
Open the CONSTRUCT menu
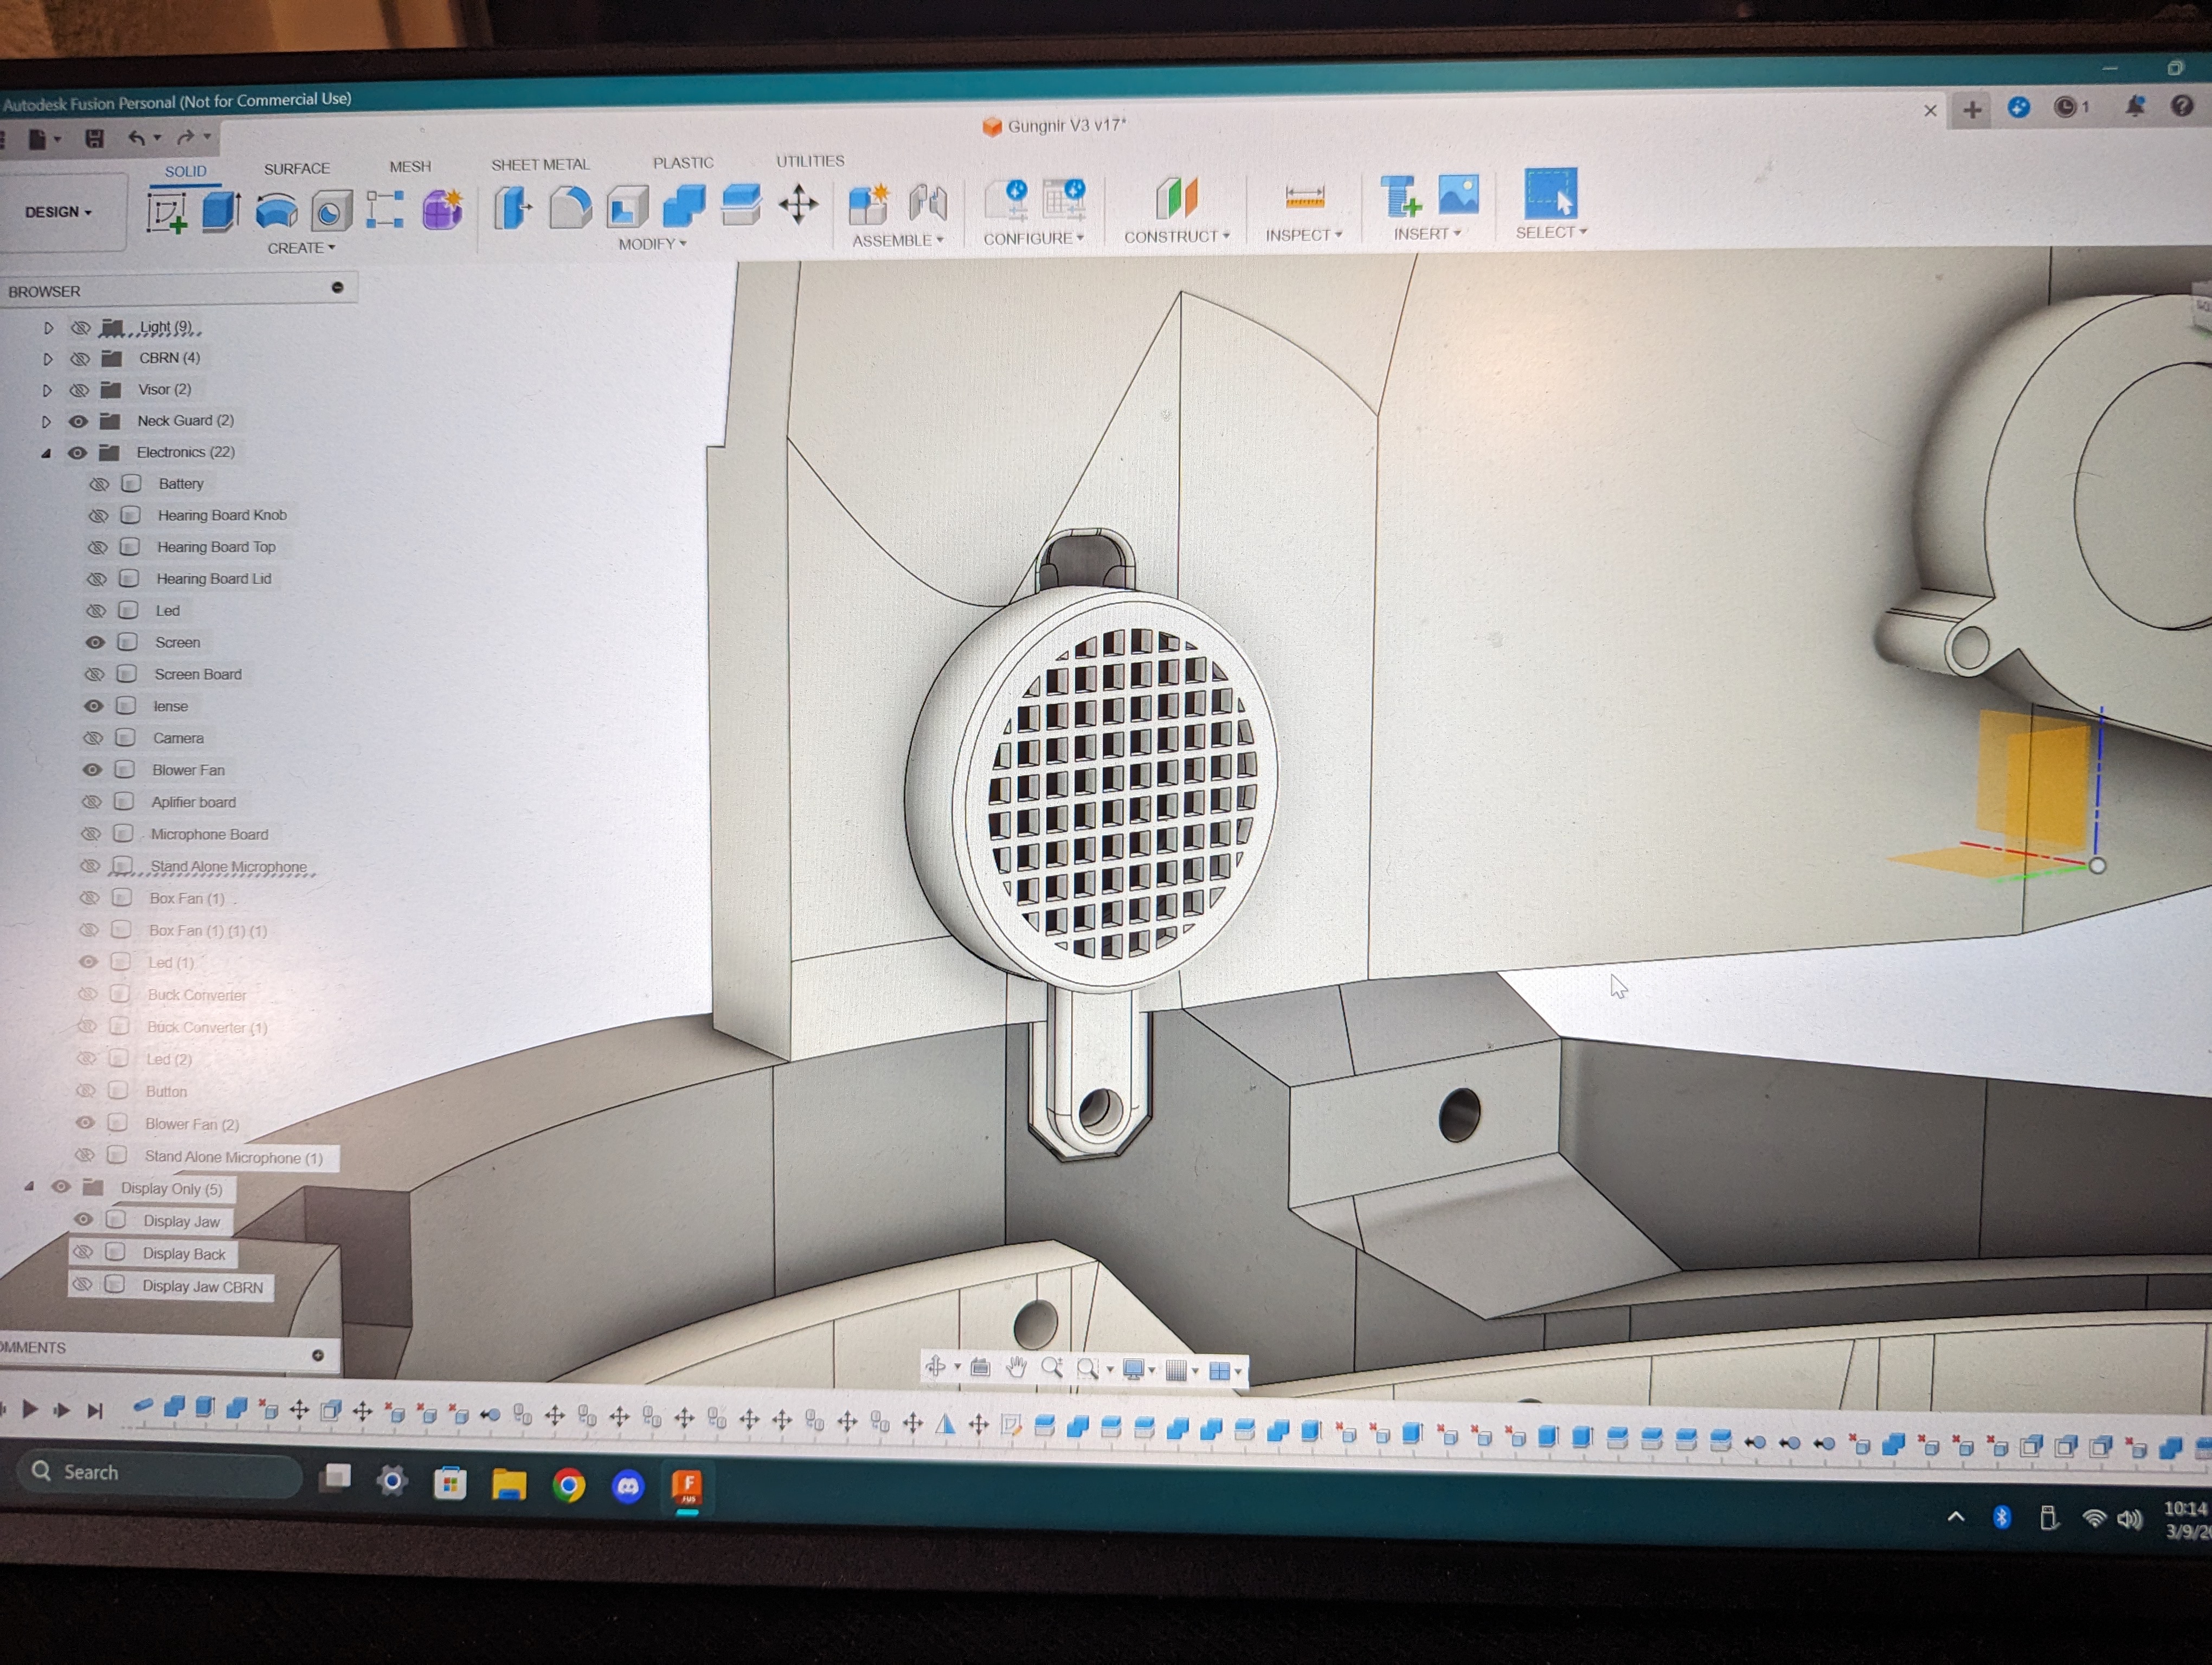(1176, 236)
